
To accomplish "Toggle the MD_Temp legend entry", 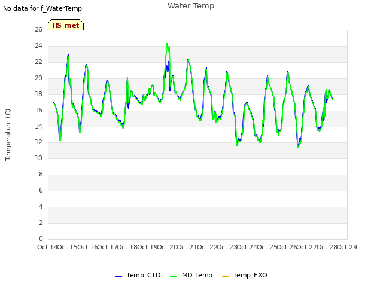I will (x=191, y=275).
